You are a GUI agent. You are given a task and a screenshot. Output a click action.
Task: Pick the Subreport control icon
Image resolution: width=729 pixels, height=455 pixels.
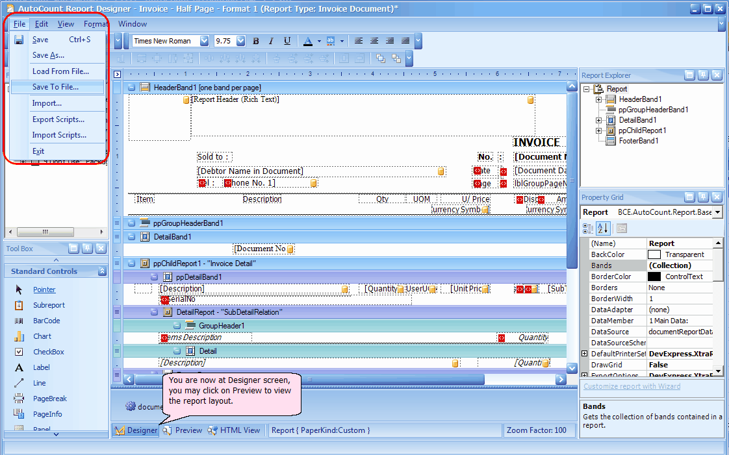tap(19, 305)
